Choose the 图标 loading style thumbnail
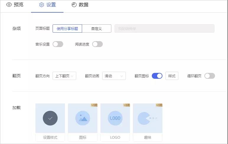The image size is (228, 144). (x=83, y=118)
